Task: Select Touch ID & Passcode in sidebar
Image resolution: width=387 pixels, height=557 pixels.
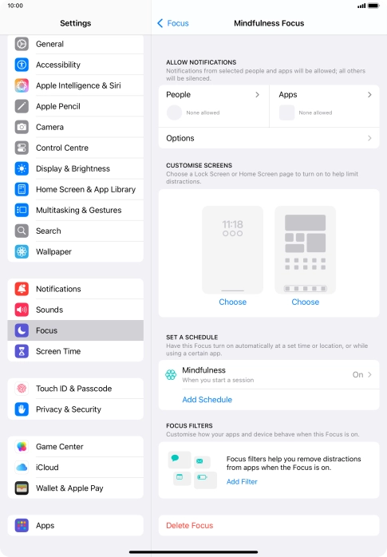Action: tap(75, 389)
